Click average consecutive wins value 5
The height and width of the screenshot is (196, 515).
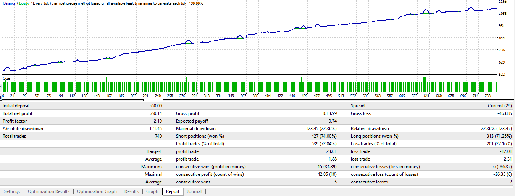click(x=335, y=182)
